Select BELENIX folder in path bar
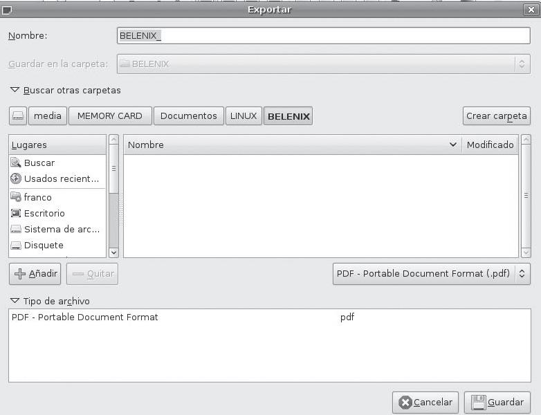This screenshot has width=541, height=415. [288, 116]
